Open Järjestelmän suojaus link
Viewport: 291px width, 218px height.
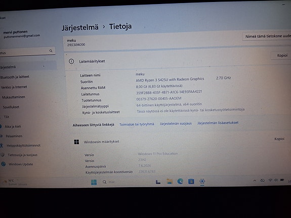click(x=176, y=123)
